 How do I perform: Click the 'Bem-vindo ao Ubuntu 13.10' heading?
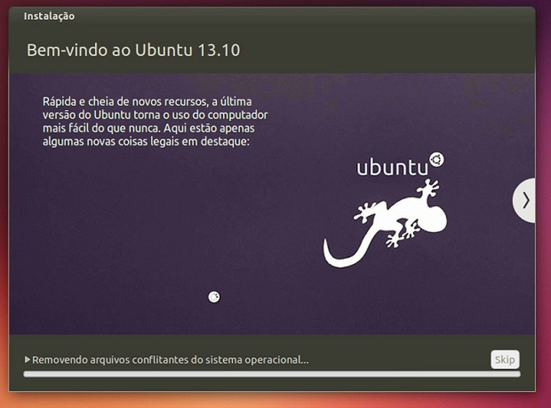tap(133, 50)
